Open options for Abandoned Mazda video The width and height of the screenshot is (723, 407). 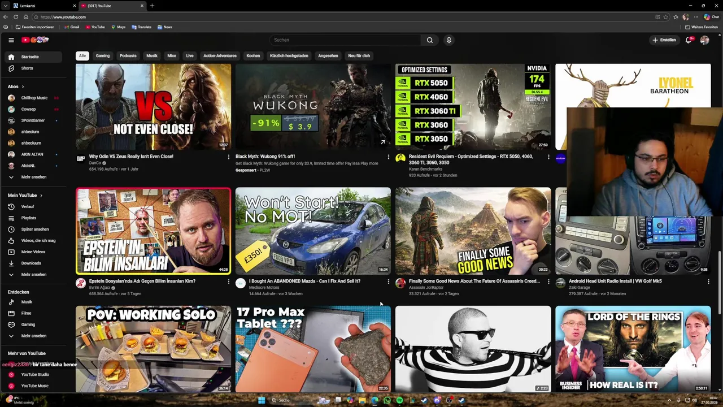point(388,281)
